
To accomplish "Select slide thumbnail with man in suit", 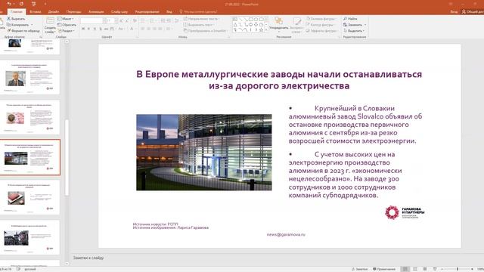I will (30, 77).
